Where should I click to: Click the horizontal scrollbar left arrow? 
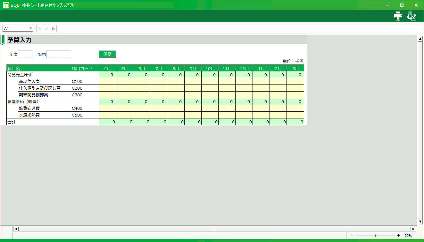pos(15,229)
